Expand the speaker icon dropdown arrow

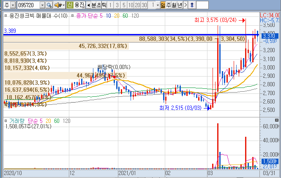[63, 5]
